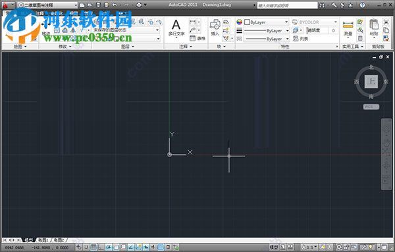This screenshot has width=395, height=252.
Task: Toggle Infer Constraints in status bar
Action: (x=79, y=247)
